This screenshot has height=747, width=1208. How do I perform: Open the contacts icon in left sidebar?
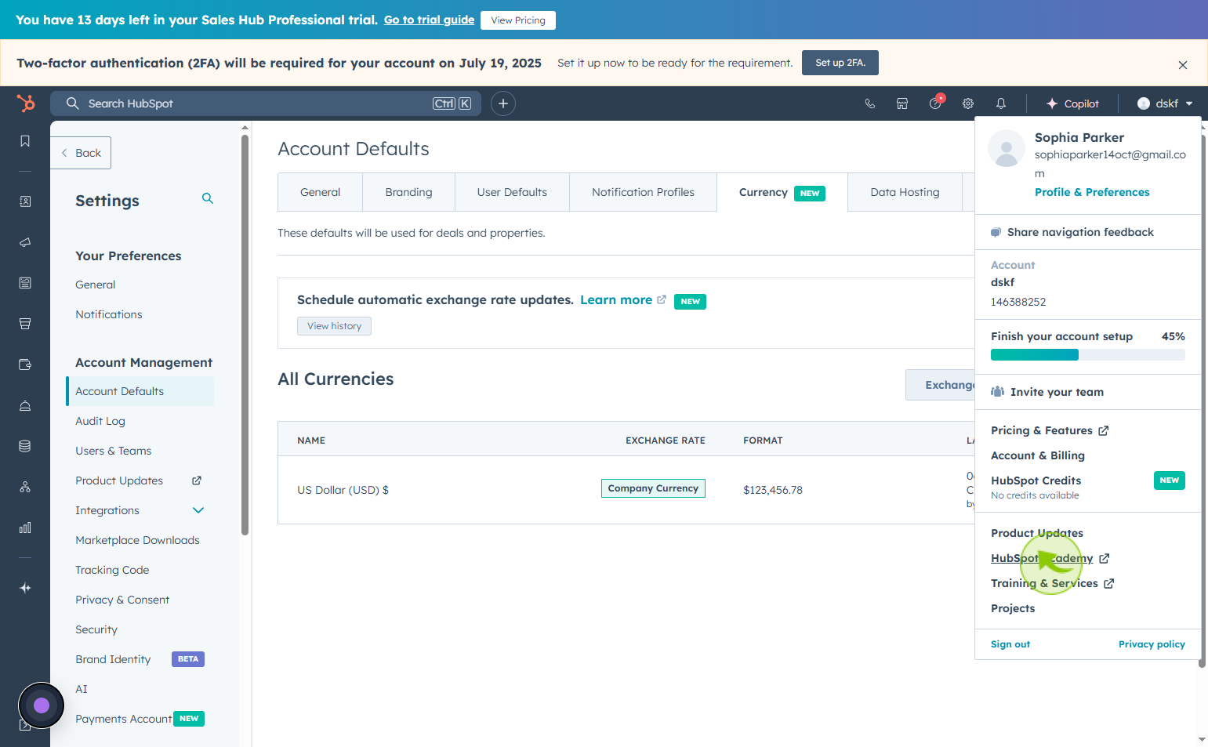point(25,201)
